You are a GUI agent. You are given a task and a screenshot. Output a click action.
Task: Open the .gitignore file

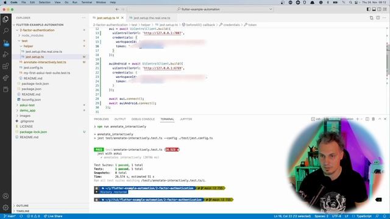(x=27, y=121)
